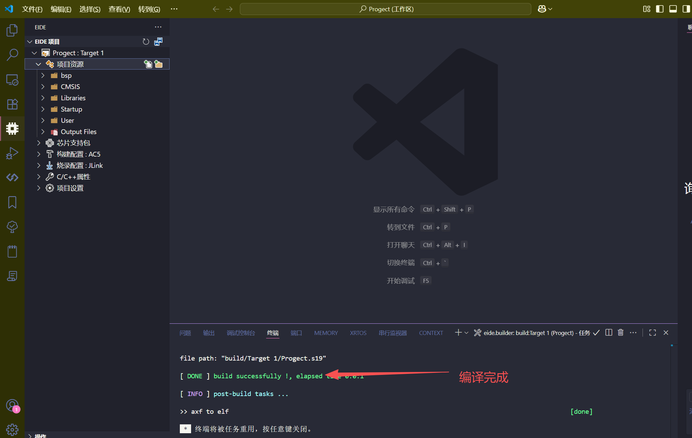Open the Search view in activity bar
692x438 pixels.
pos(12,55)
